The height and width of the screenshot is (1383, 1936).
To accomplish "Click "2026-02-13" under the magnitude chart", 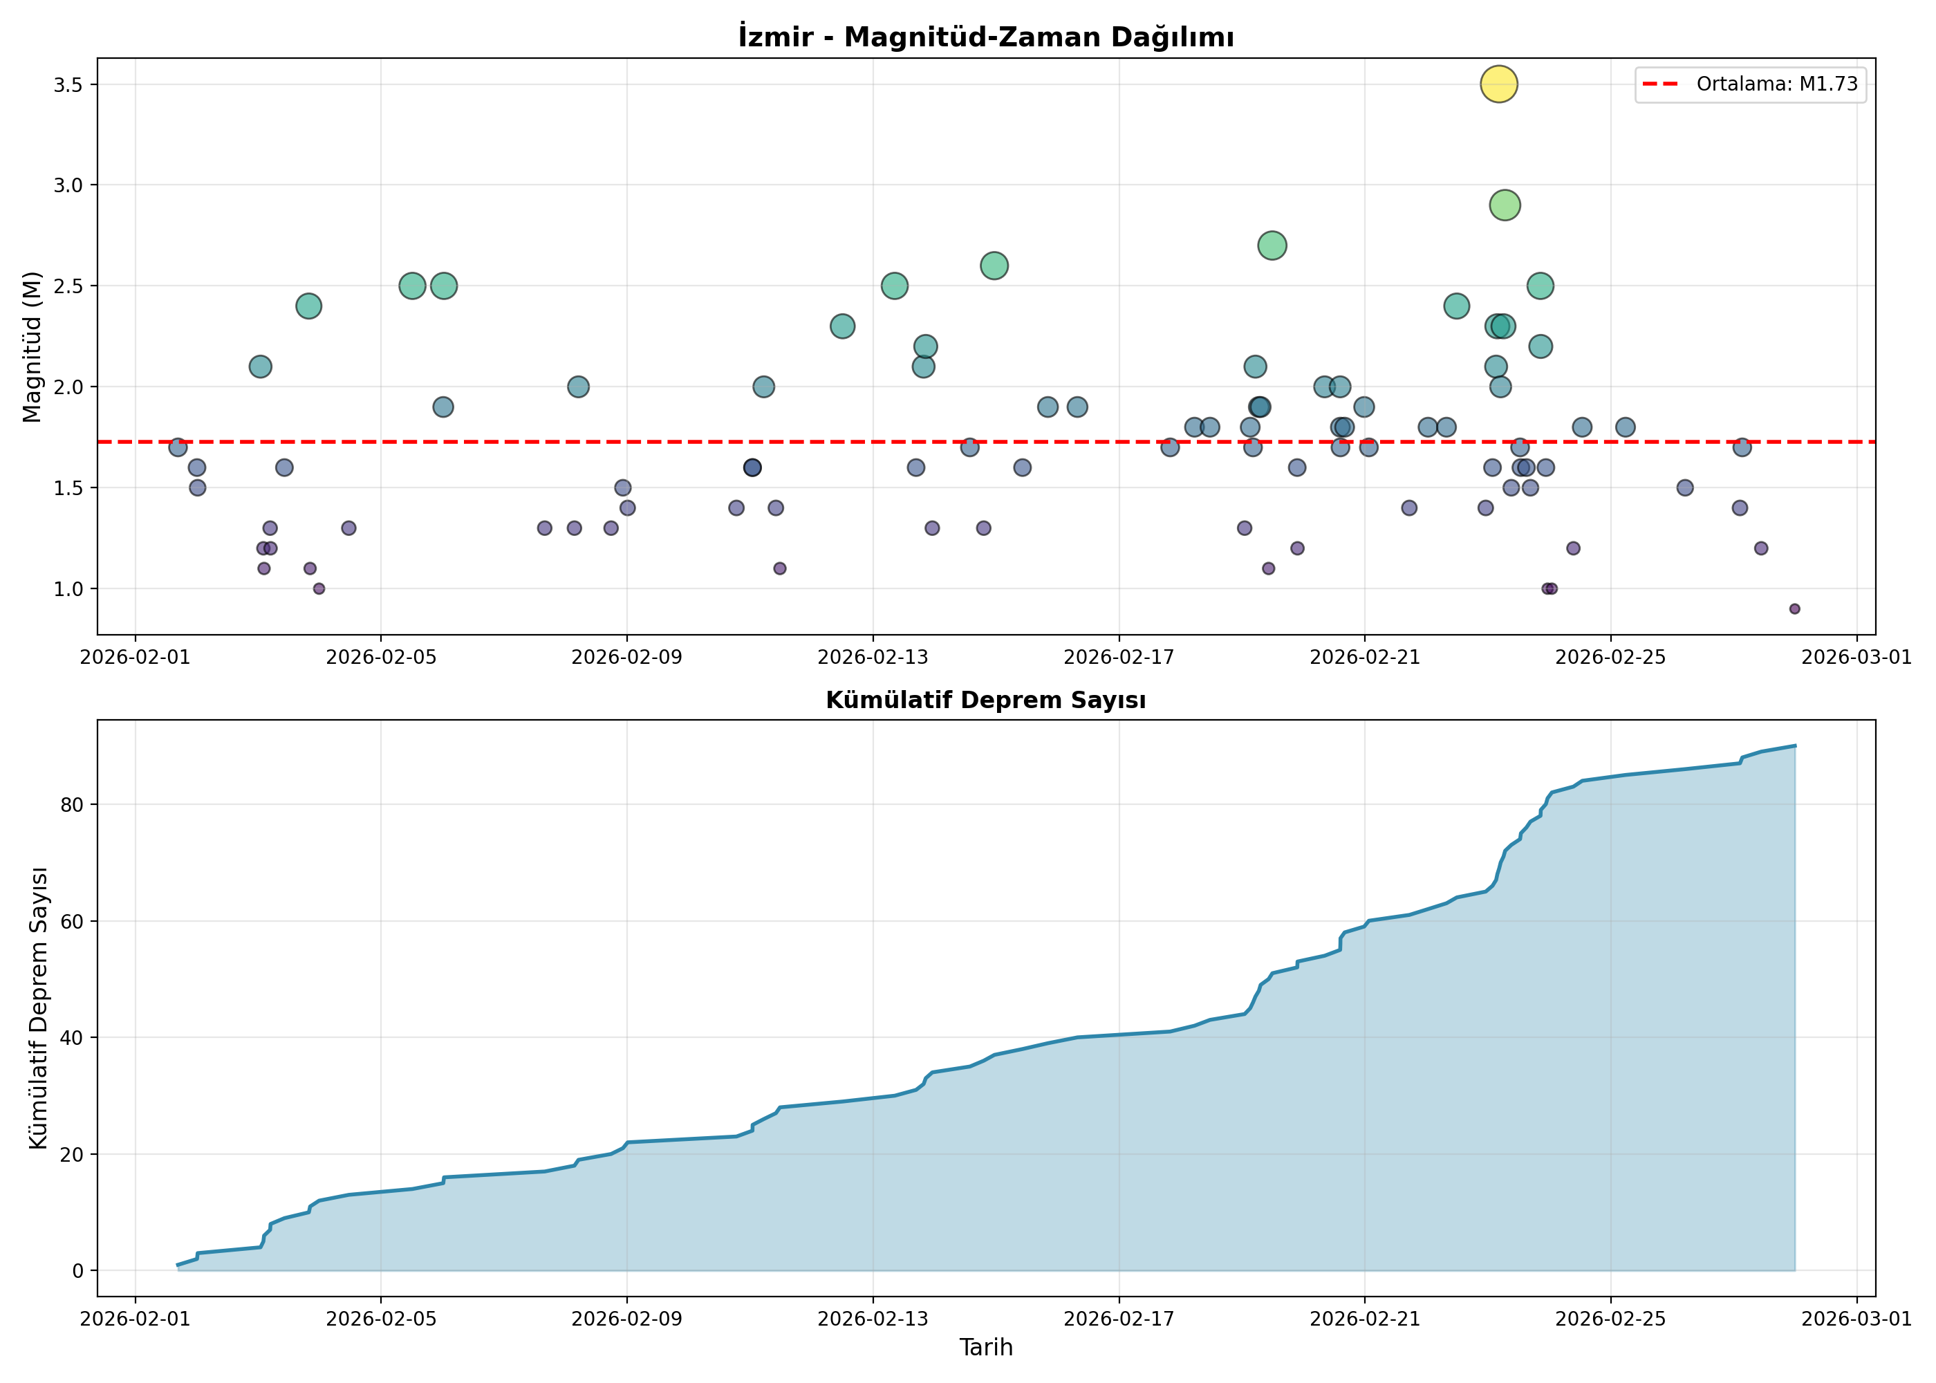I will point(873,658).
